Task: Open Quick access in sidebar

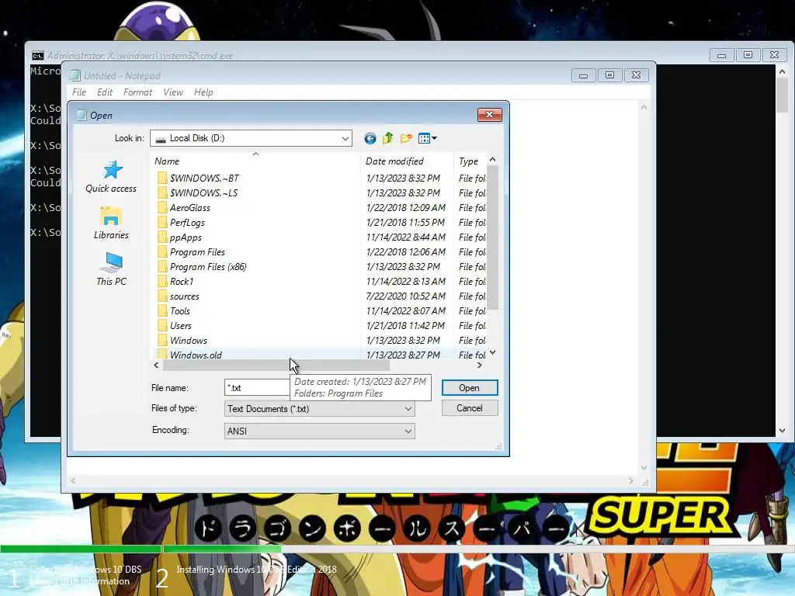Action: tap(111, 177)
